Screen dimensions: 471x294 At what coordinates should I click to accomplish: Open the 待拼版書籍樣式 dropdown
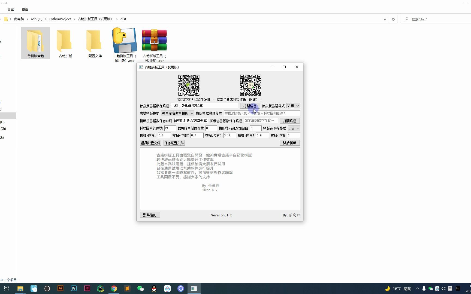pos(293,106)
